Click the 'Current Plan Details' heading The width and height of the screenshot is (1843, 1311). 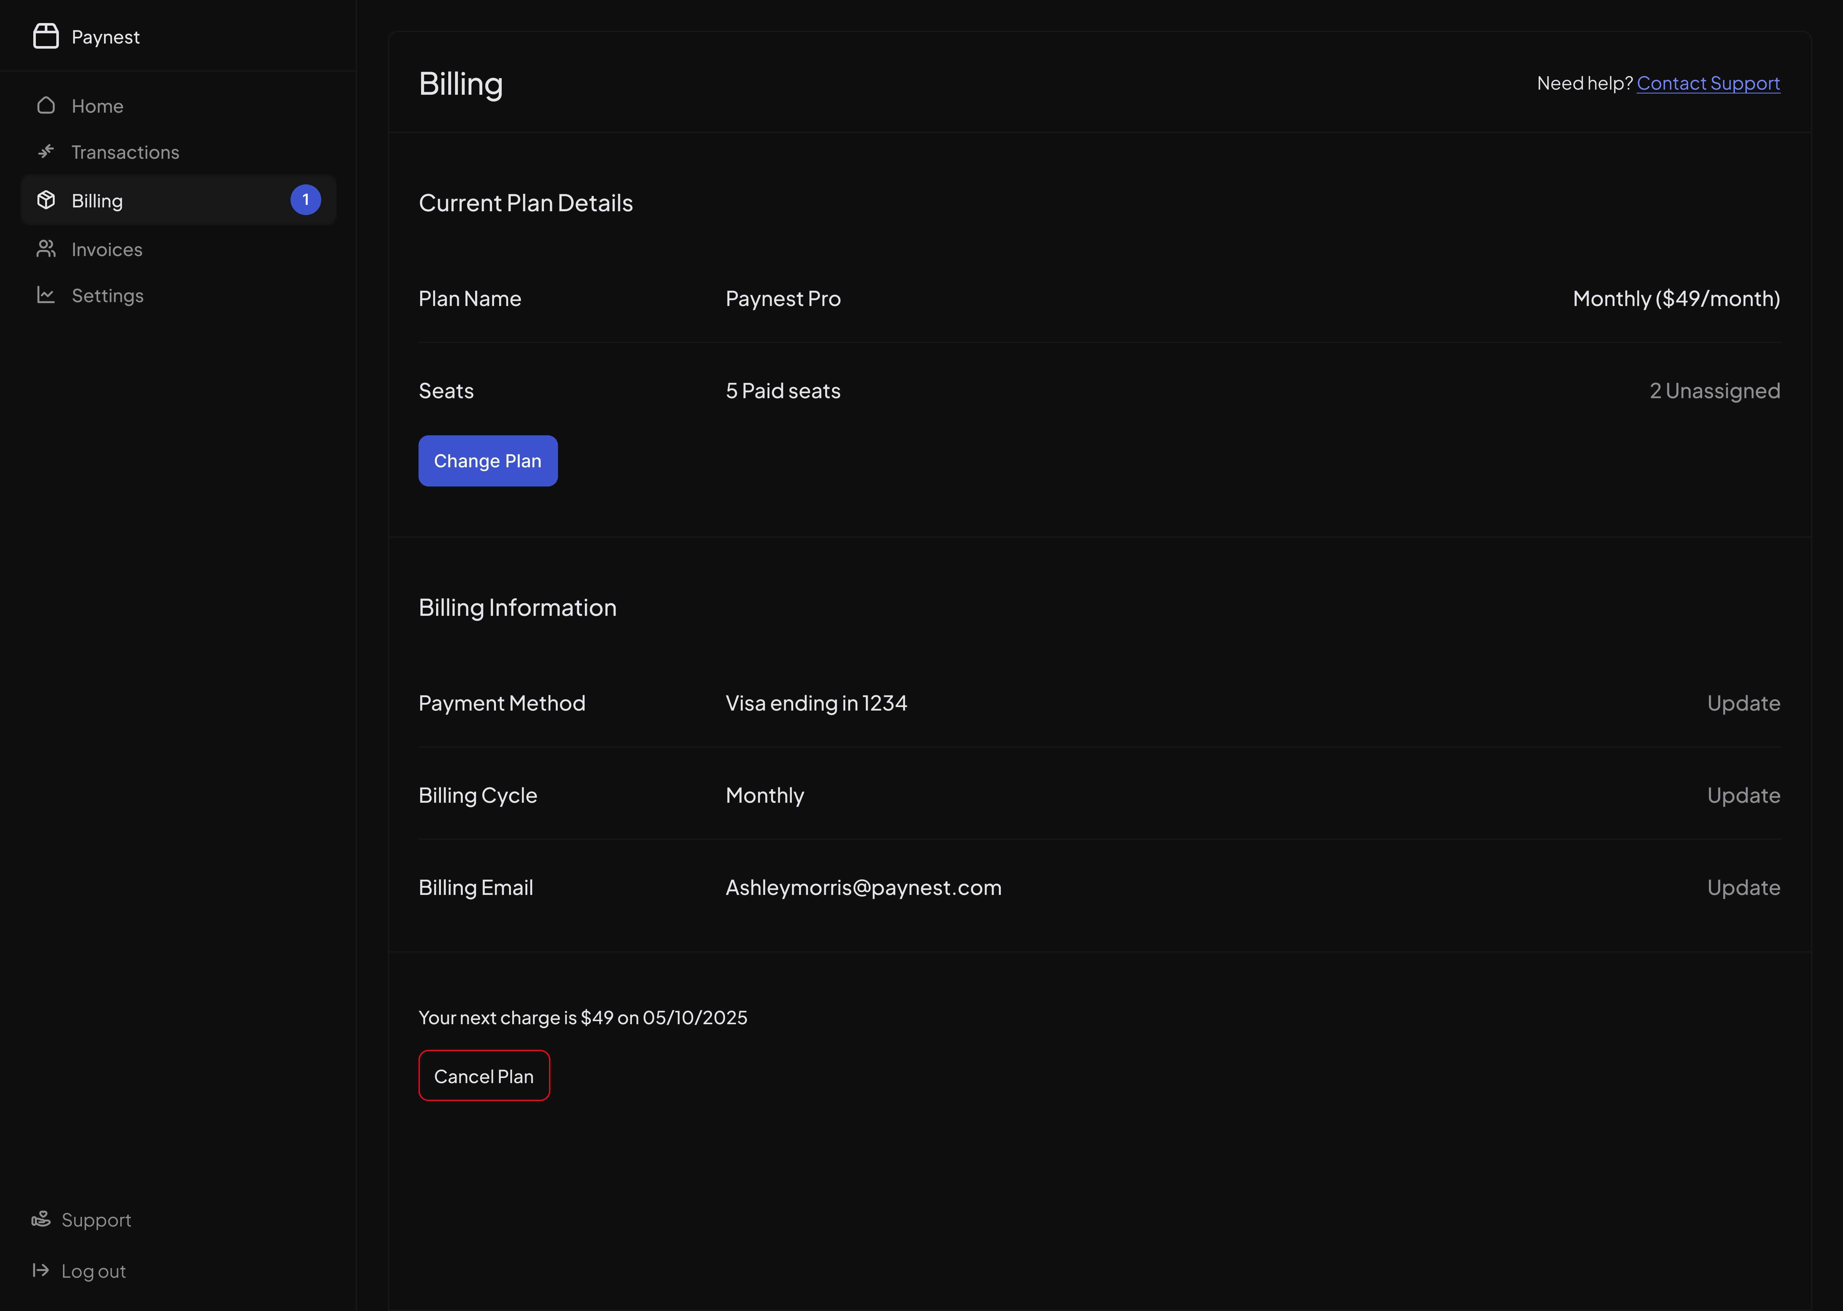click(526, 203)
